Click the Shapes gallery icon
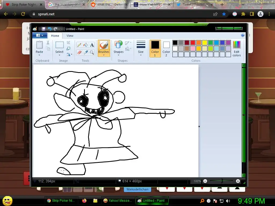Screen dimensions: 275x206 pyautogui.click(x=118, y=45)
